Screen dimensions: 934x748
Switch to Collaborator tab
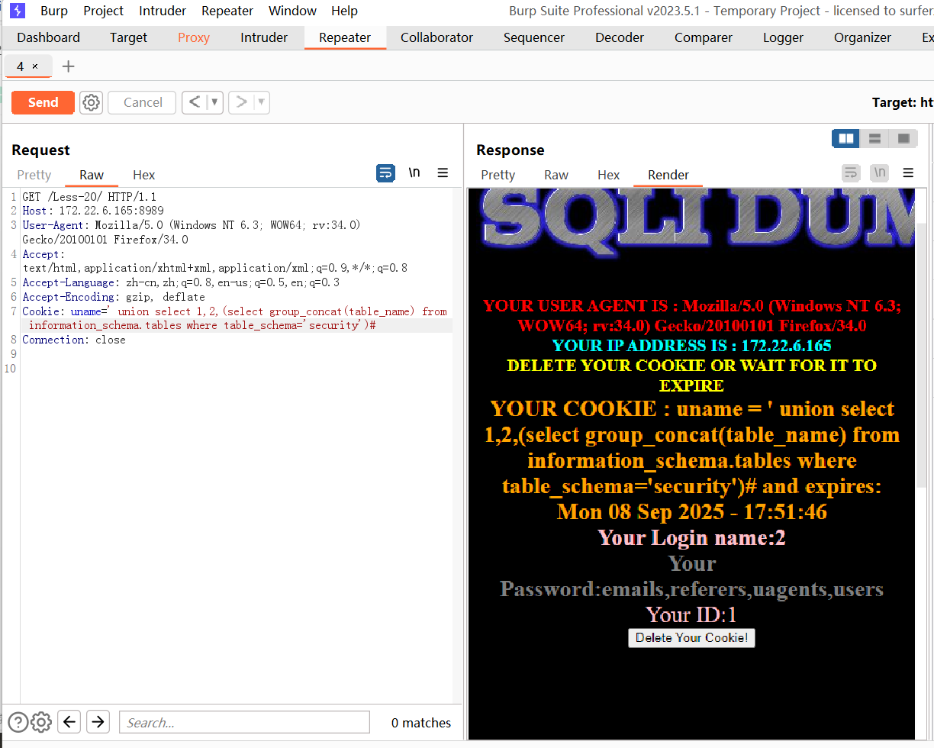coord(436,37)
